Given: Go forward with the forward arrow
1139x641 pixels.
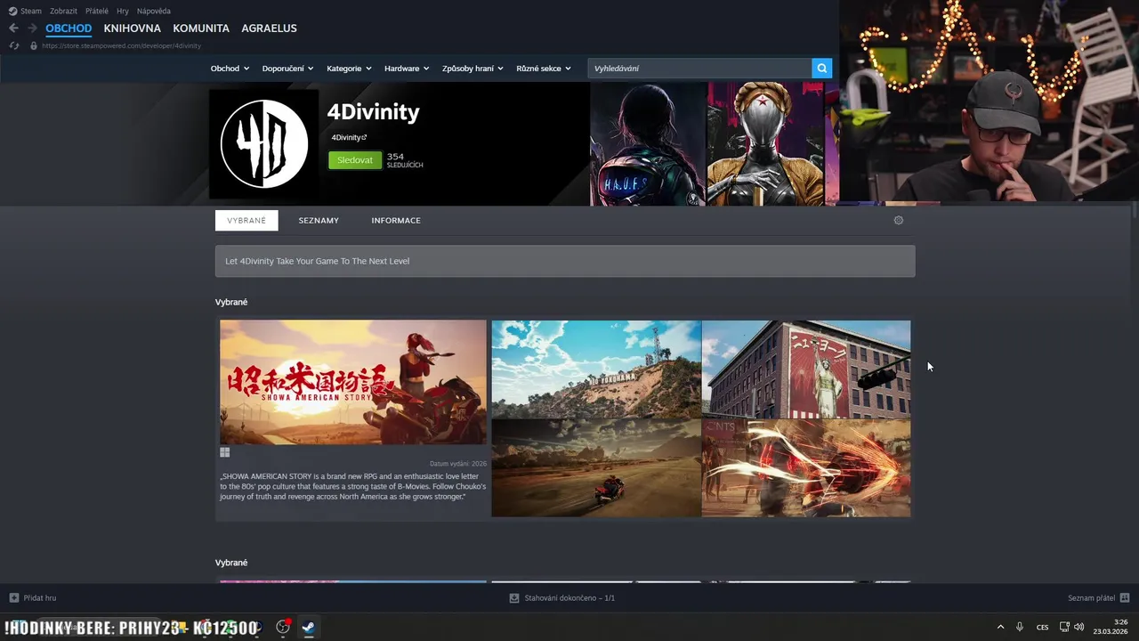Looking at the screenshot, I should coord(32,28).
